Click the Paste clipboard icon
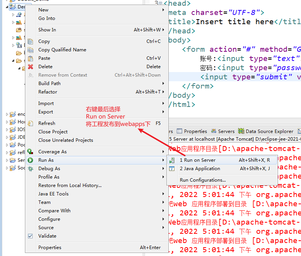Viewport: 301px width, 256px height. pyautogui.click(x=30, y=58)
